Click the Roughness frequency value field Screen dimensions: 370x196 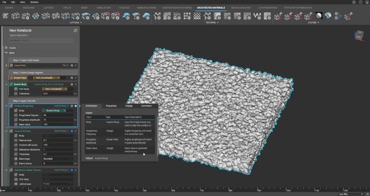tap(58, 115)
